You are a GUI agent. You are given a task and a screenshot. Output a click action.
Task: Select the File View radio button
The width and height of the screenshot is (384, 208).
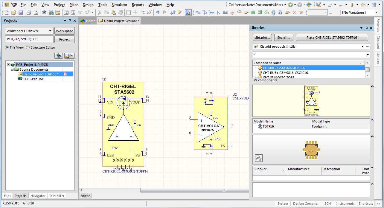pyautogui.click(x=7, y=47)
